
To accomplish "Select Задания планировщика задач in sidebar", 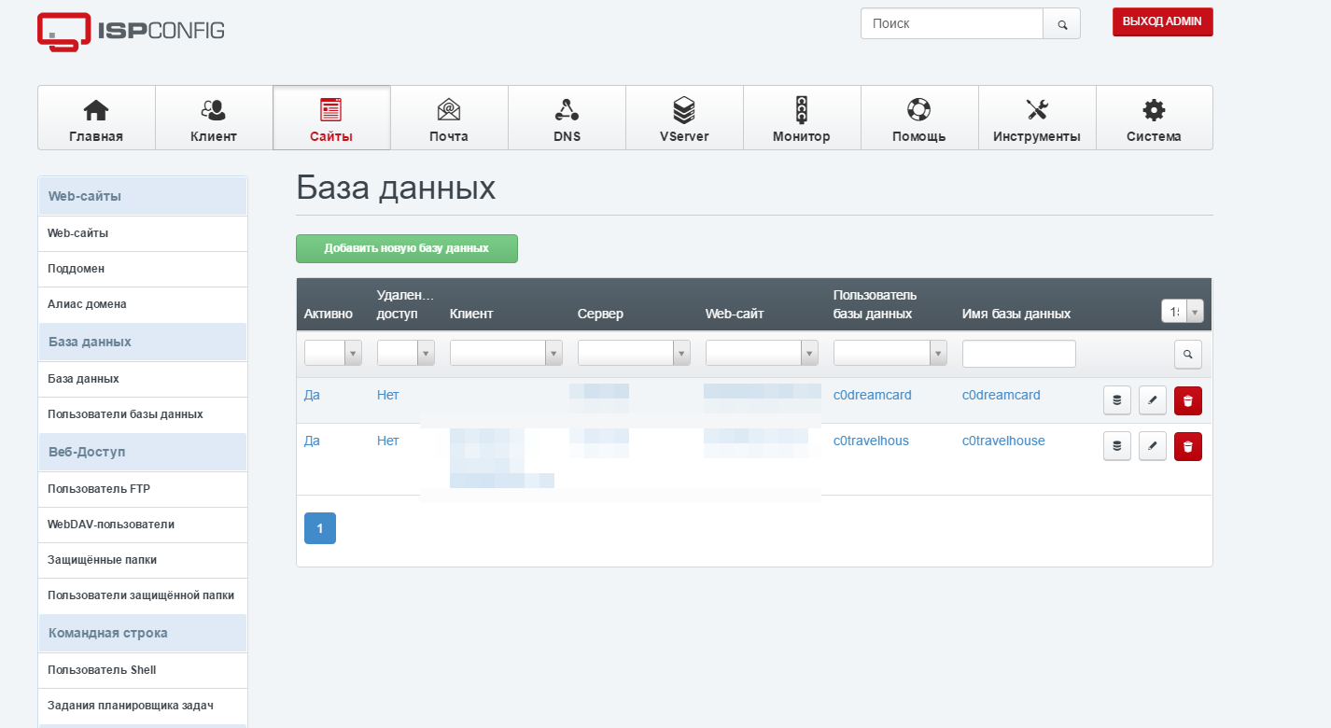I will [x=142, y=706].
